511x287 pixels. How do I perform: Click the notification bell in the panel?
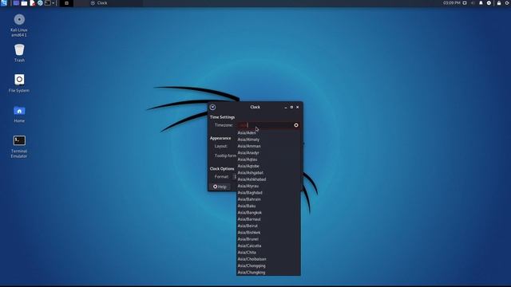click(481, 3)
